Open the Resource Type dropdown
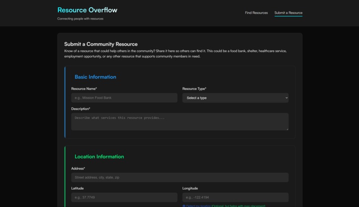The image size is (359, 207). point(235,98)
